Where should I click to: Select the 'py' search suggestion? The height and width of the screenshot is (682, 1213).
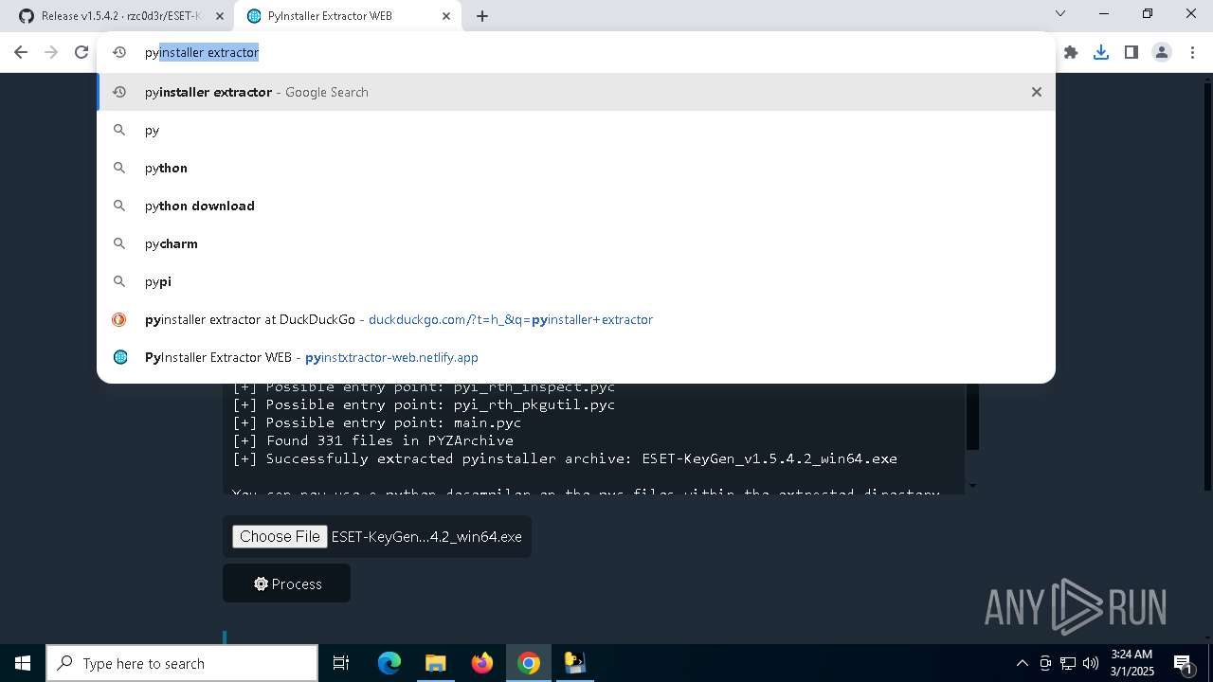click(576, 130)
